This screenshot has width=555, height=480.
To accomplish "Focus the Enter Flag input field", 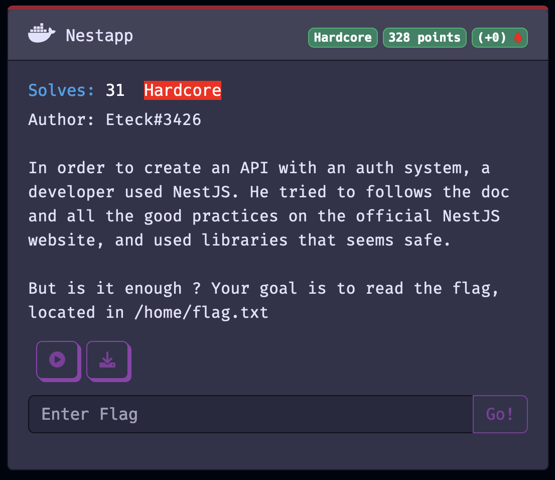I will (250, 414).
